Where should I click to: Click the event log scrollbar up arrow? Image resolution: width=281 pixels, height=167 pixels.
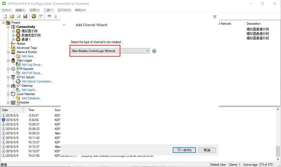tap(278, 109)
